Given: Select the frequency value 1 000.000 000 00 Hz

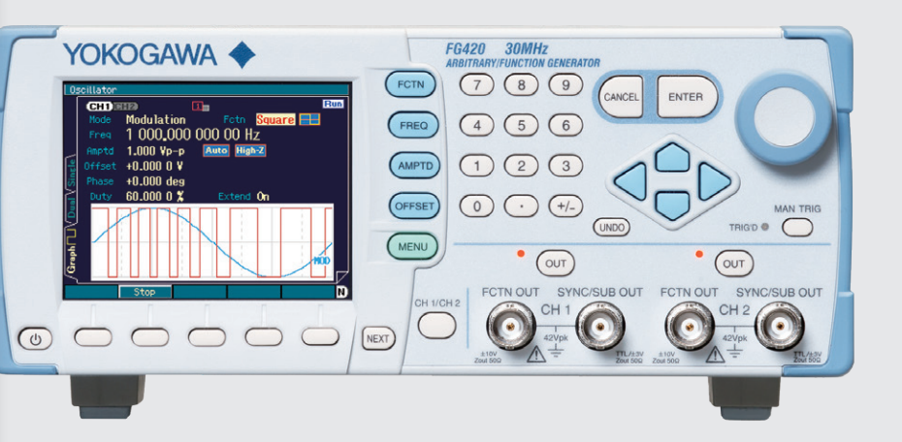Looking at the screenshot, I should click(x=193, y=135).
